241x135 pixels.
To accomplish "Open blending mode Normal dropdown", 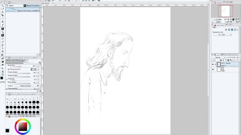I will tap(218, 57).
